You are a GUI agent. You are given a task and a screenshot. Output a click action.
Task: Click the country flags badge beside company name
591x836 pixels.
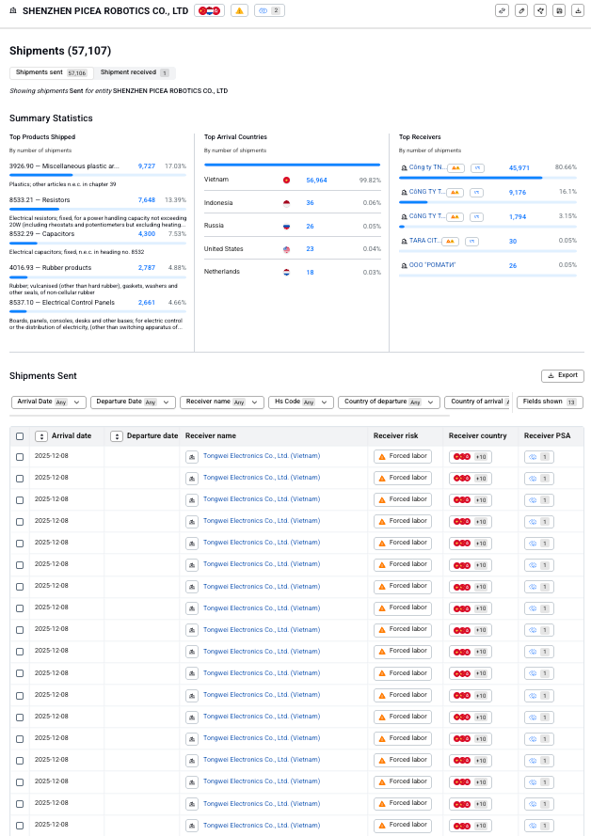(x=210, y=10)
